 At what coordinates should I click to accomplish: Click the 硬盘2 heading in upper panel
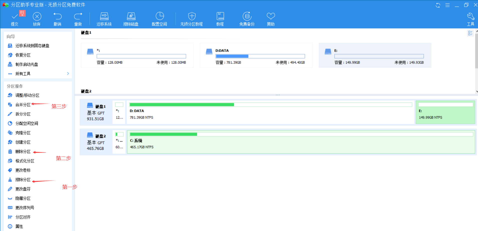click(x=86, y=91)
